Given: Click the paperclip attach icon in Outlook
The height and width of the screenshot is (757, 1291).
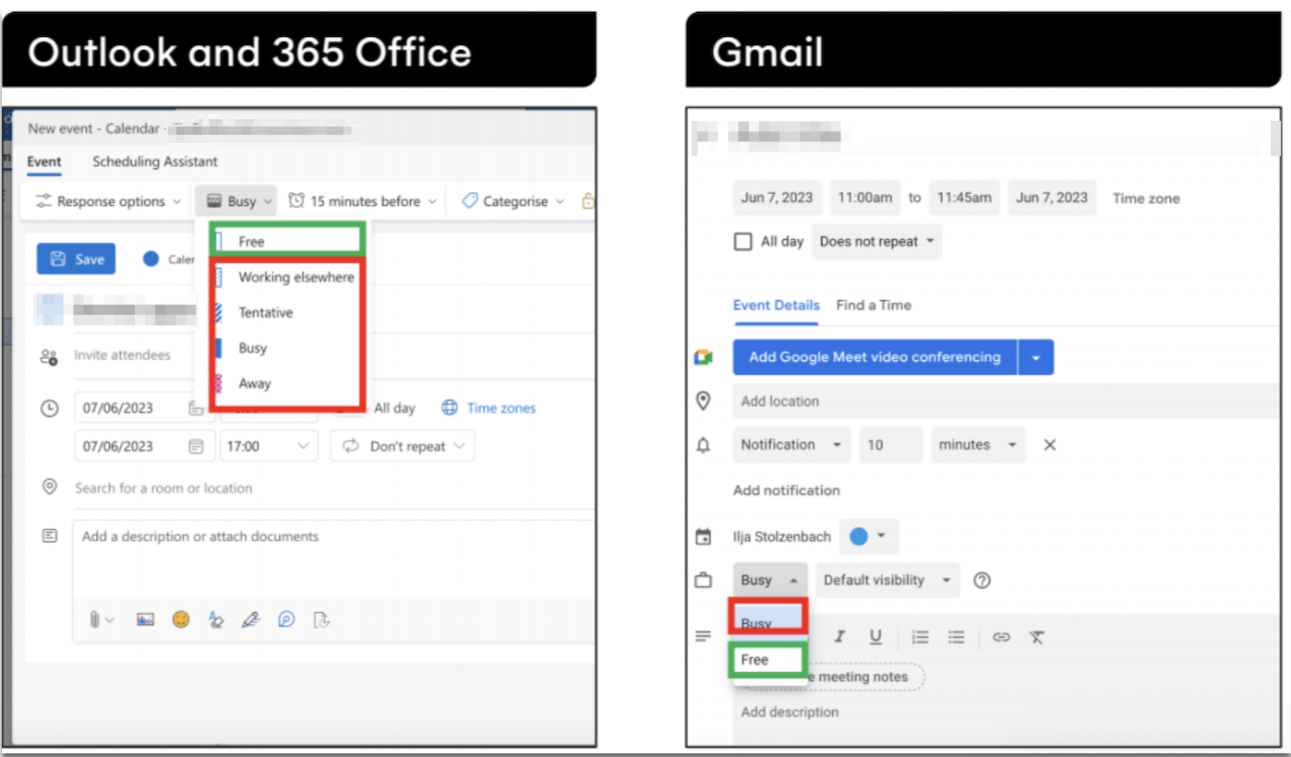Looking at the screenshot, I should tap(95, 619).
